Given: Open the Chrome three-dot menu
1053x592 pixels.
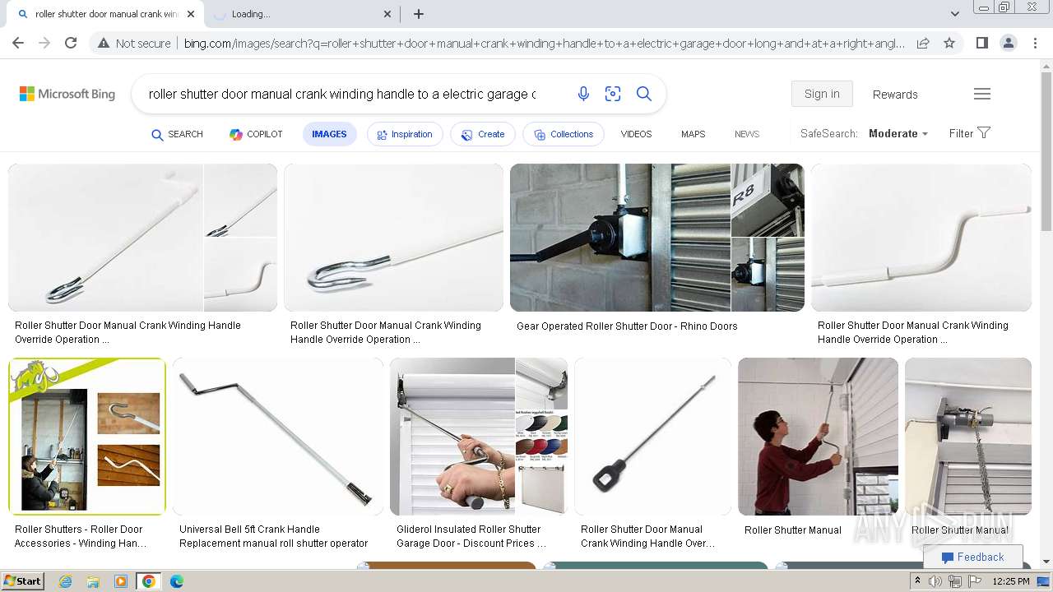Looking at the screenshot, I should (1033, 43).
